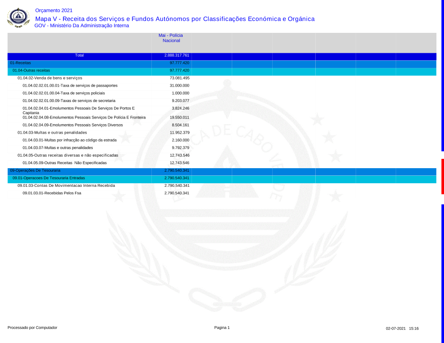The image size is (444, 343).
Task: Click GOV - Ministério Da Administração Interna subtitle
Action: [x=82, y=26]
